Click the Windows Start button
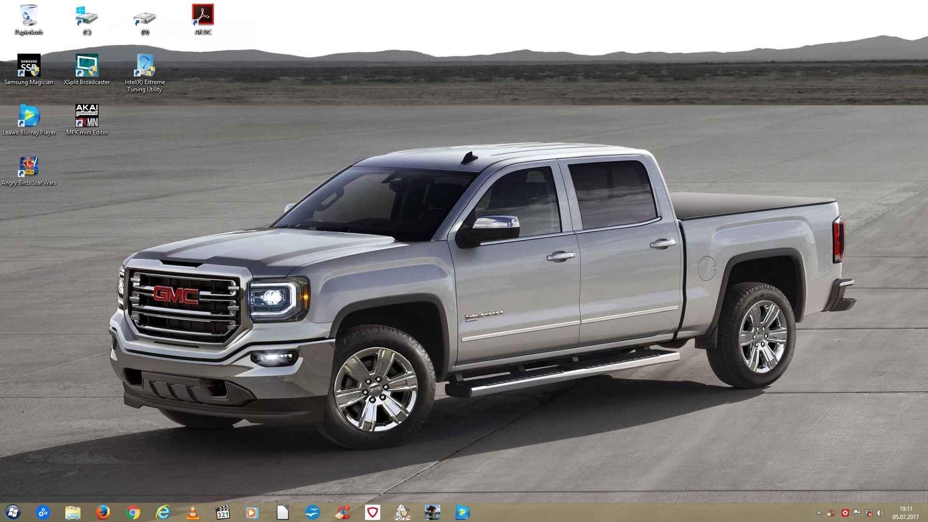 pos(13,512)
